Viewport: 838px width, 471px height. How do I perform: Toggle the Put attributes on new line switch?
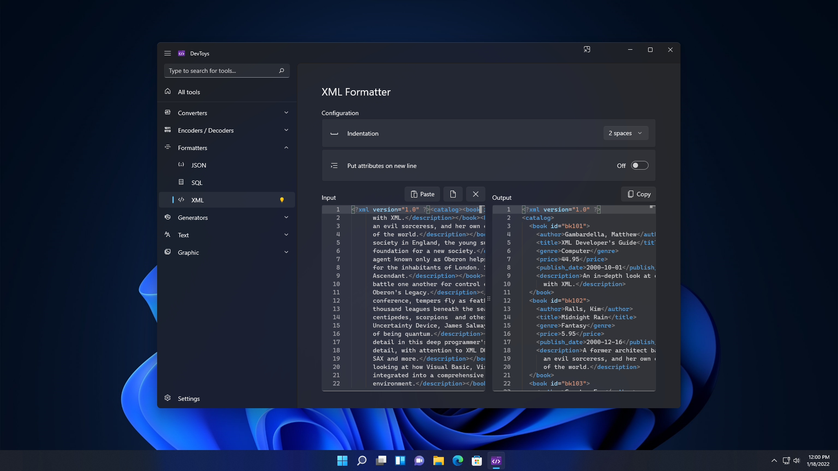coord(638,166)
